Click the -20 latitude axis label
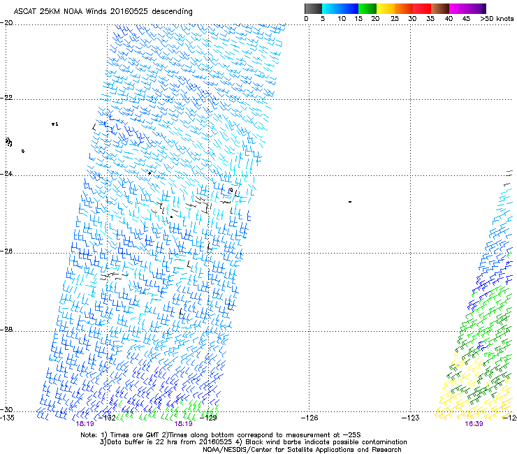Image resolution: width=517 pixels, height=454 pixels. 7,23
